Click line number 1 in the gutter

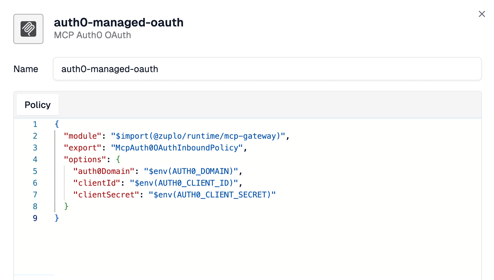35,124
